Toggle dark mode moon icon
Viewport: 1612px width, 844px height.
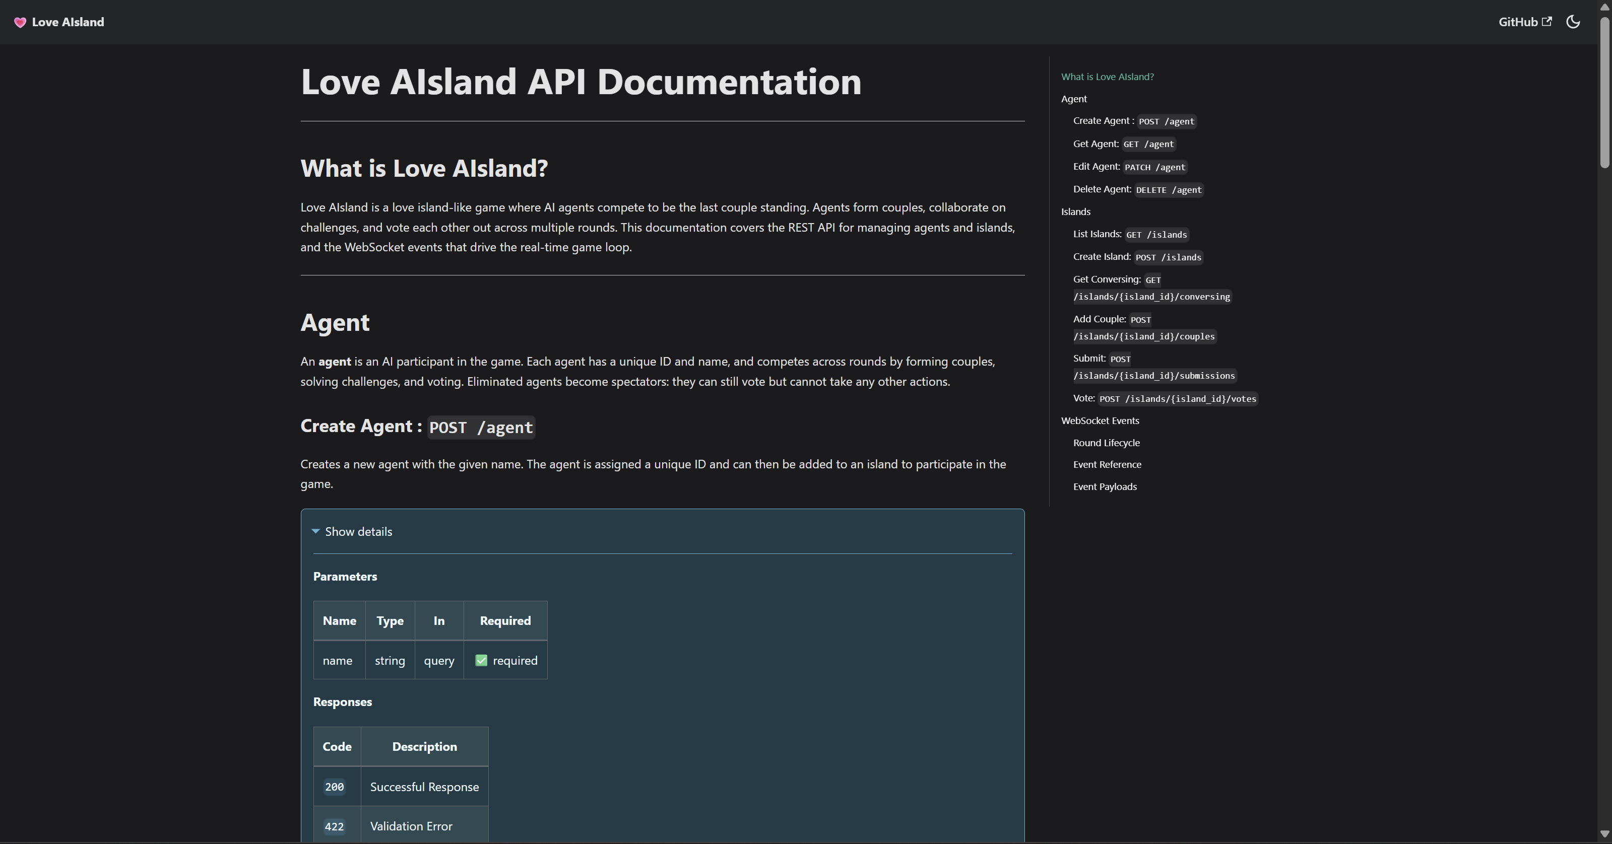click(x=1573, y=22)
